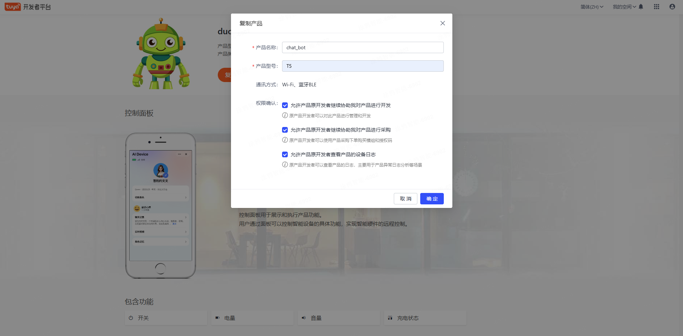Click info icon beside 查看产品的日志 hint

tap(285, 164)
